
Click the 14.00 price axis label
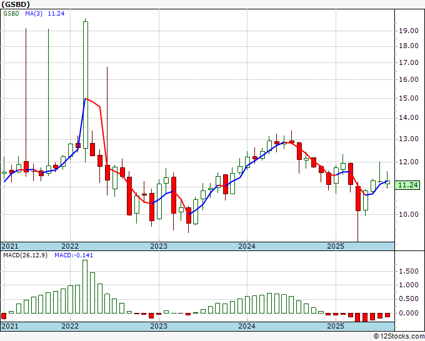click(409, 117)
